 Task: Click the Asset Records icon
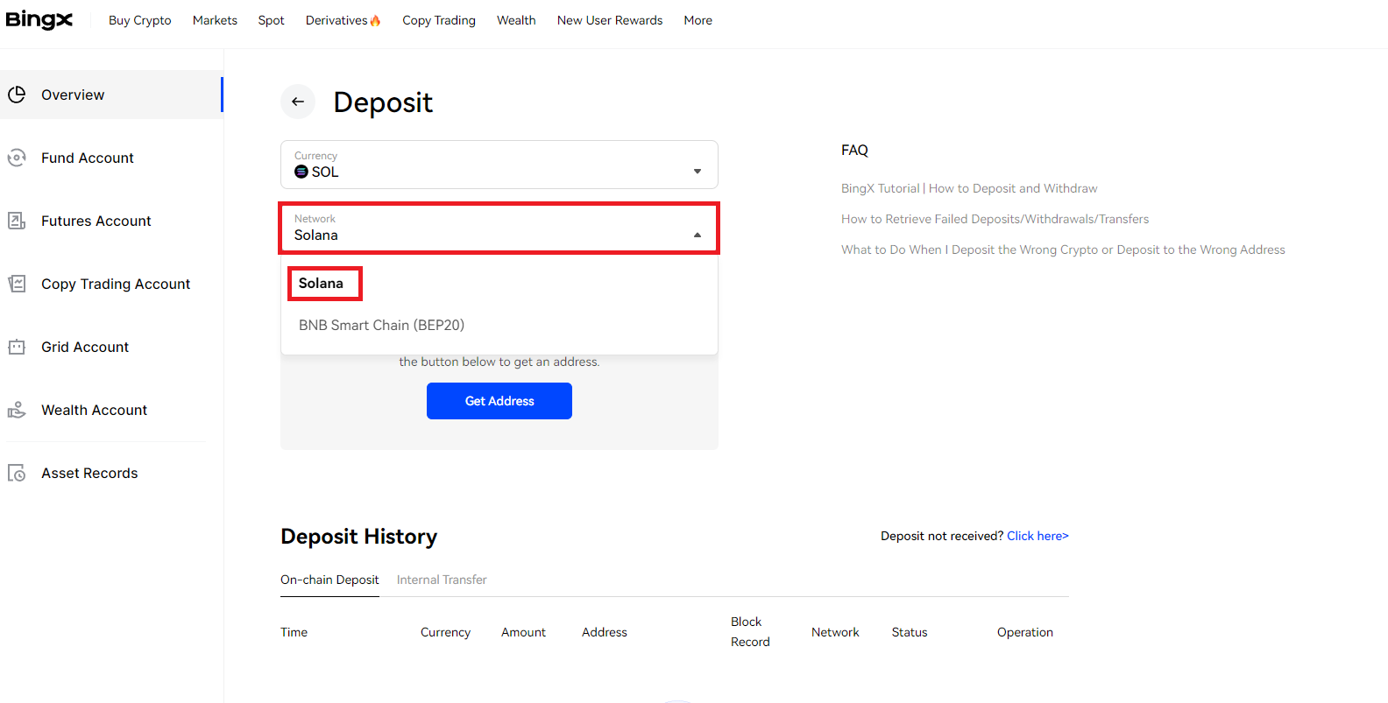pyautogui.click(x=17, y=473)
